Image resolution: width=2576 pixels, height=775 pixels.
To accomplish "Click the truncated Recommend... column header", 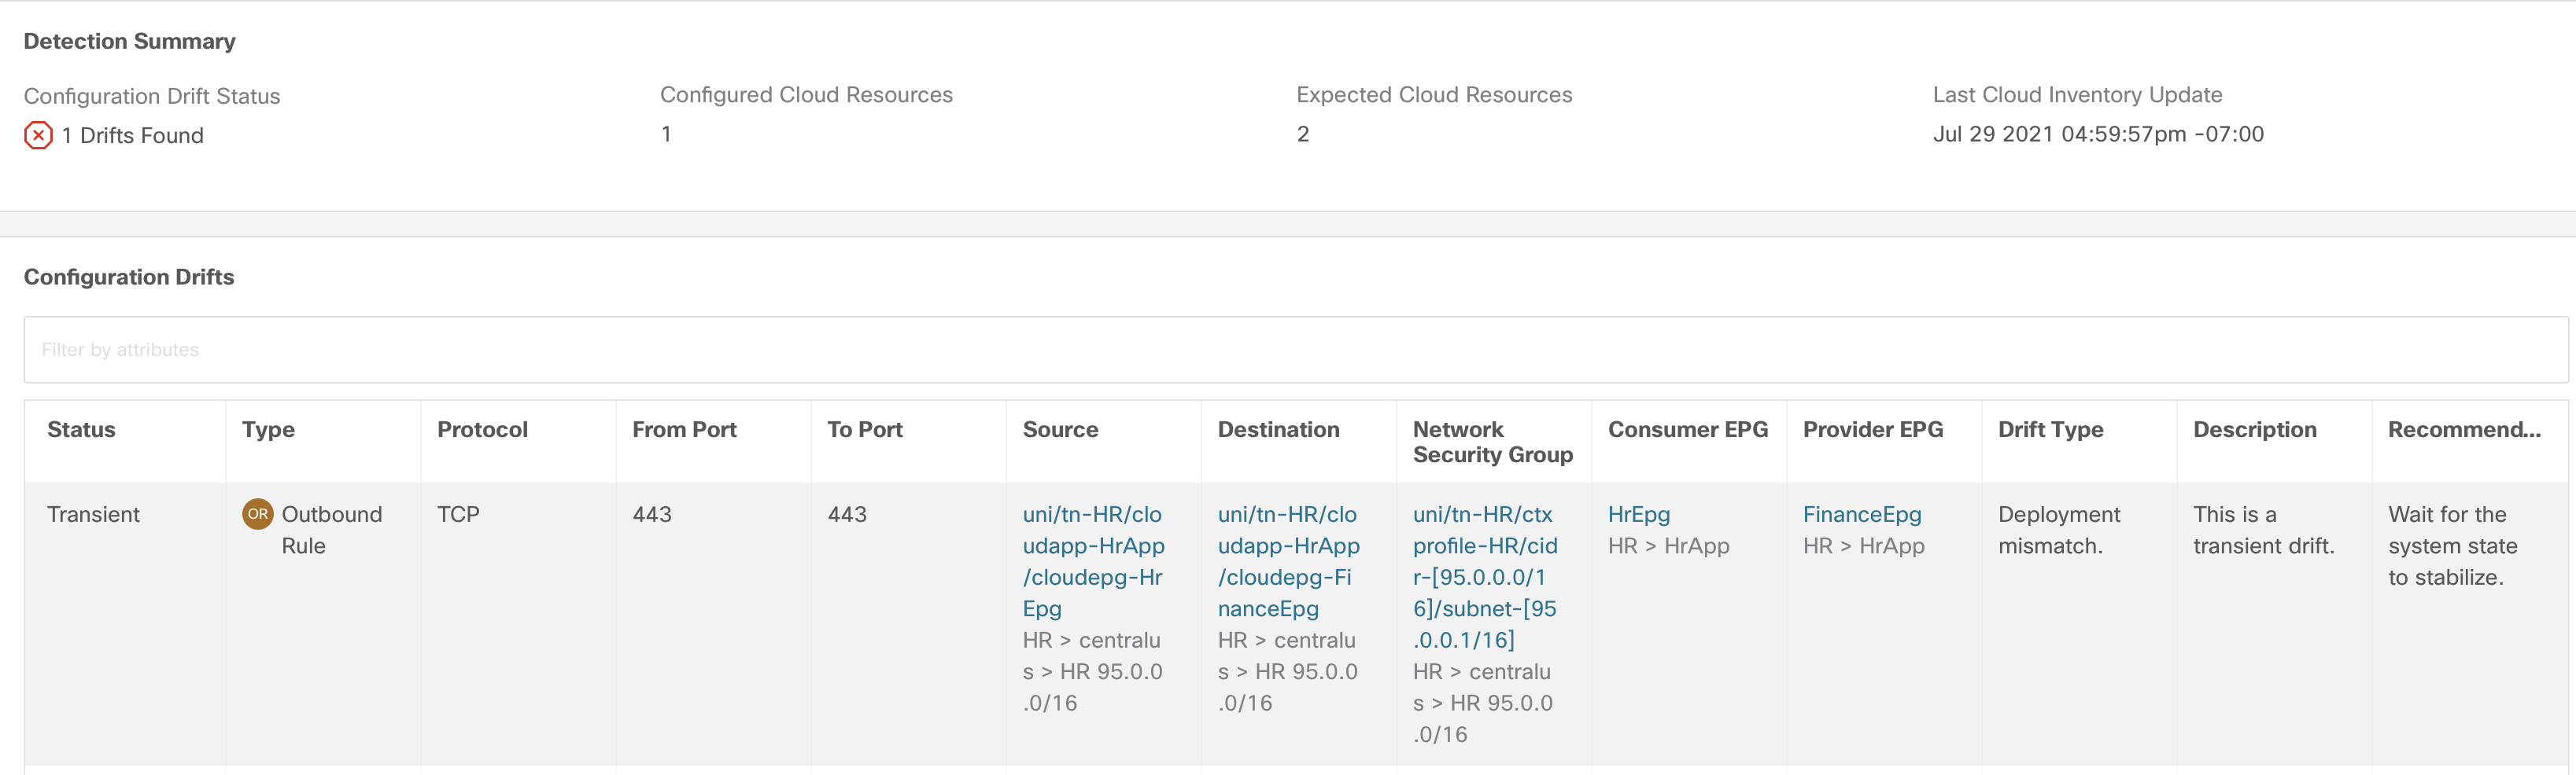I will pos(2463,429).
